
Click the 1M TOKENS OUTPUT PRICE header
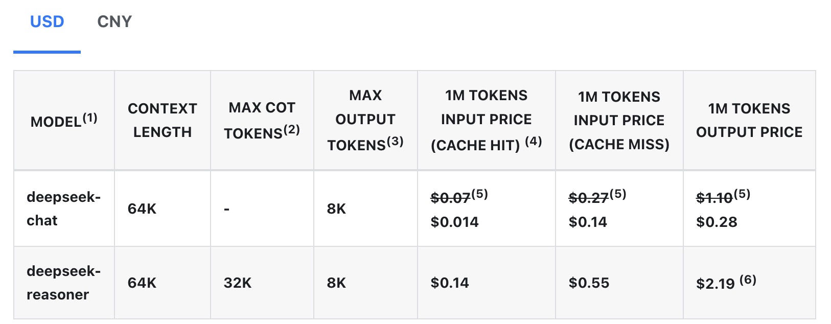[x=749, y=120]
